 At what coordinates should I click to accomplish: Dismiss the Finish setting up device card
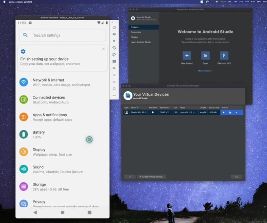pyautogui.click(x=104, y=49)
